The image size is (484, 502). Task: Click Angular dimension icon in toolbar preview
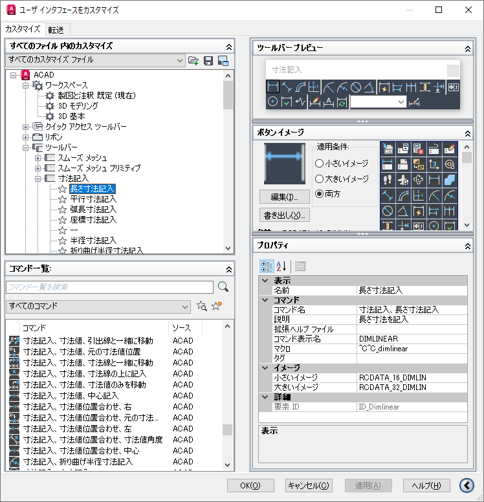[369, 87]
